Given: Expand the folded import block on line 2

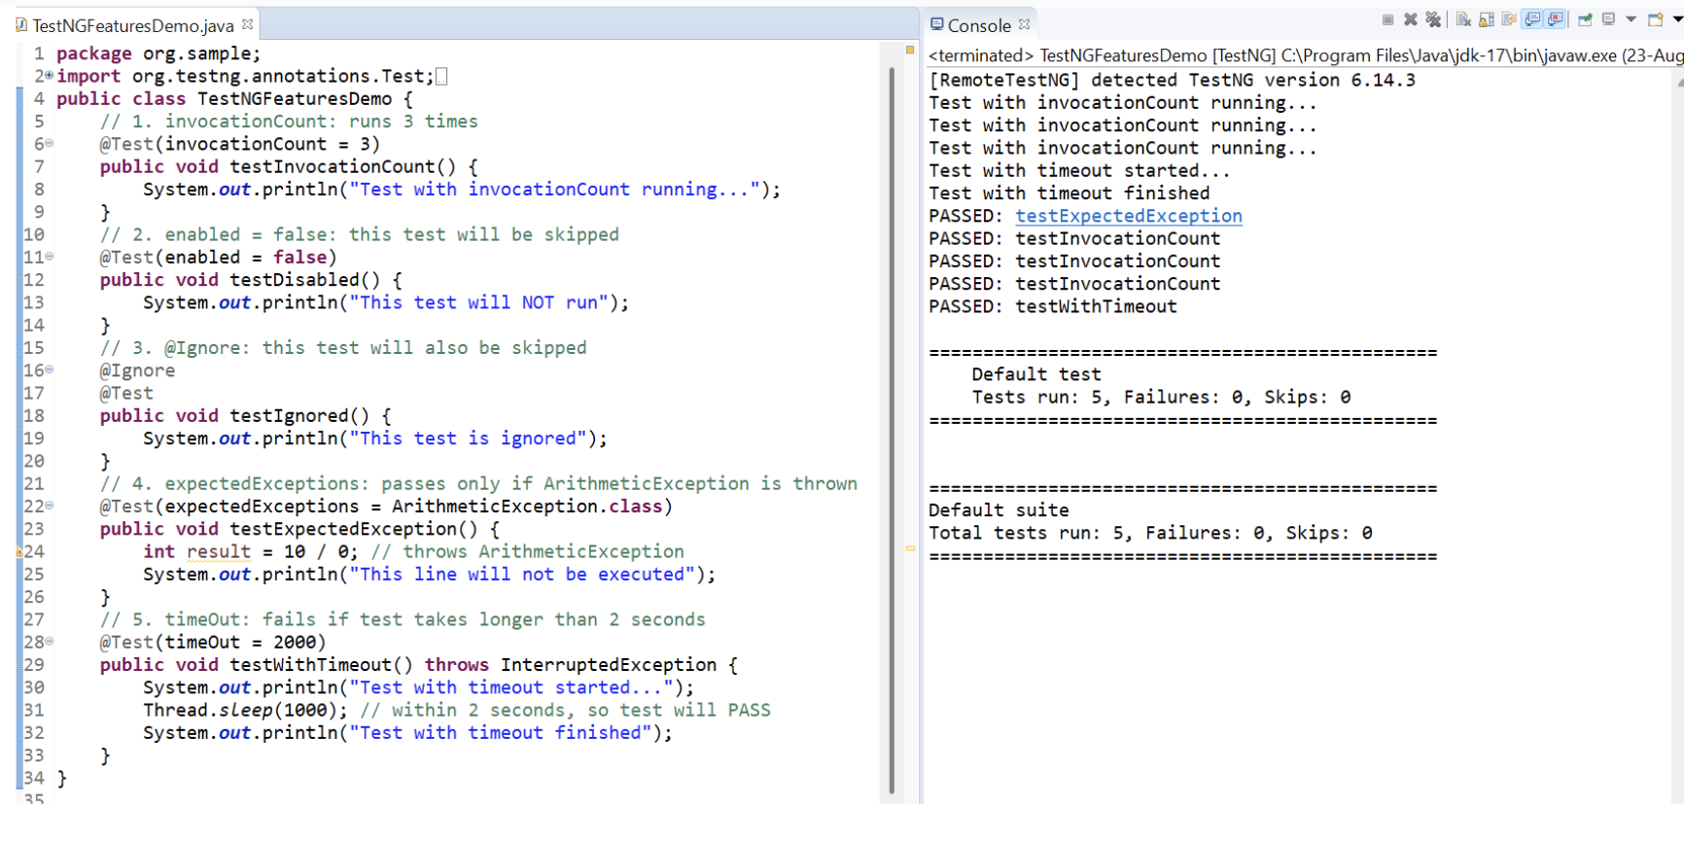Looking at the screenshot, I should pos(49,76).
